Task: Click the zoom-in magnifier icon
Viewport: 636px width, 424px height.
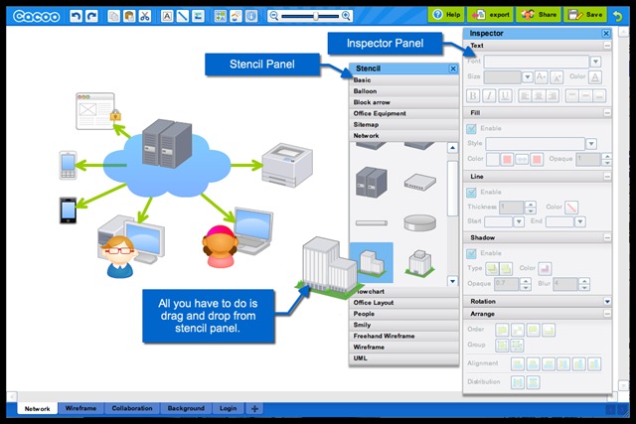Action: tap(346, 16)
